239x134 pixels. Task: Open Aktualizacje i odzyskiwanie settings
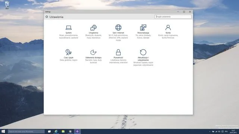(143, 58)
